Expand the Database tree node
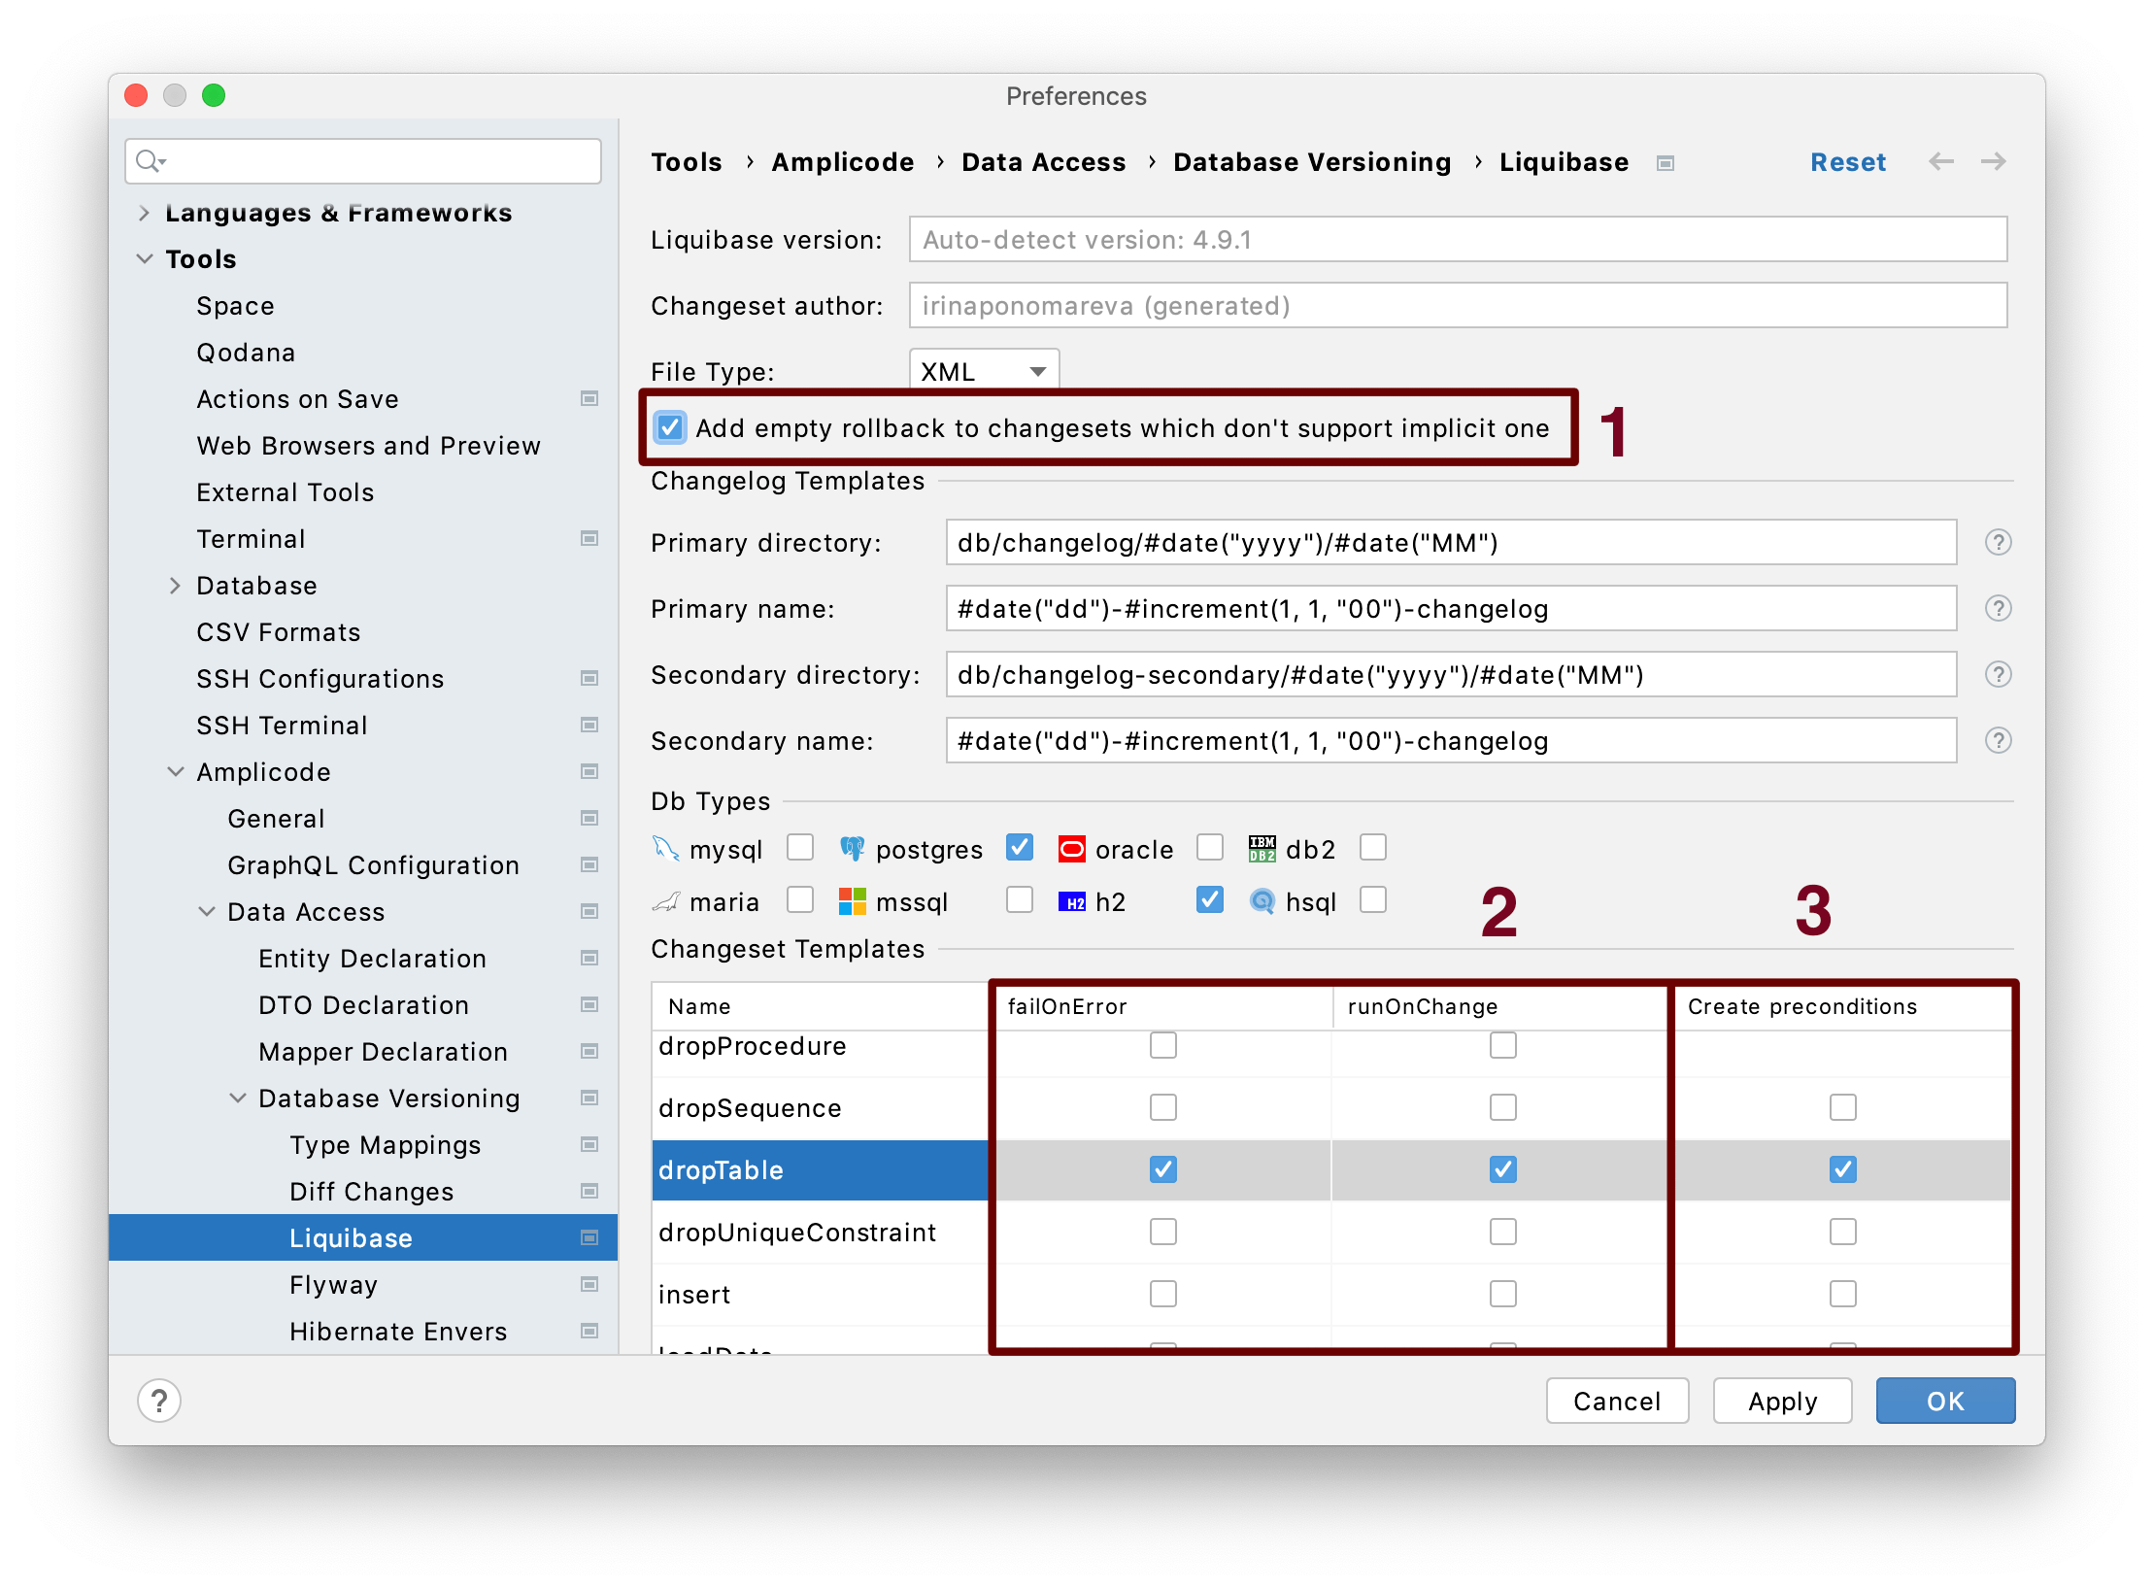Viewport: 2154px width, 1589px height. [x=176, y=585]
